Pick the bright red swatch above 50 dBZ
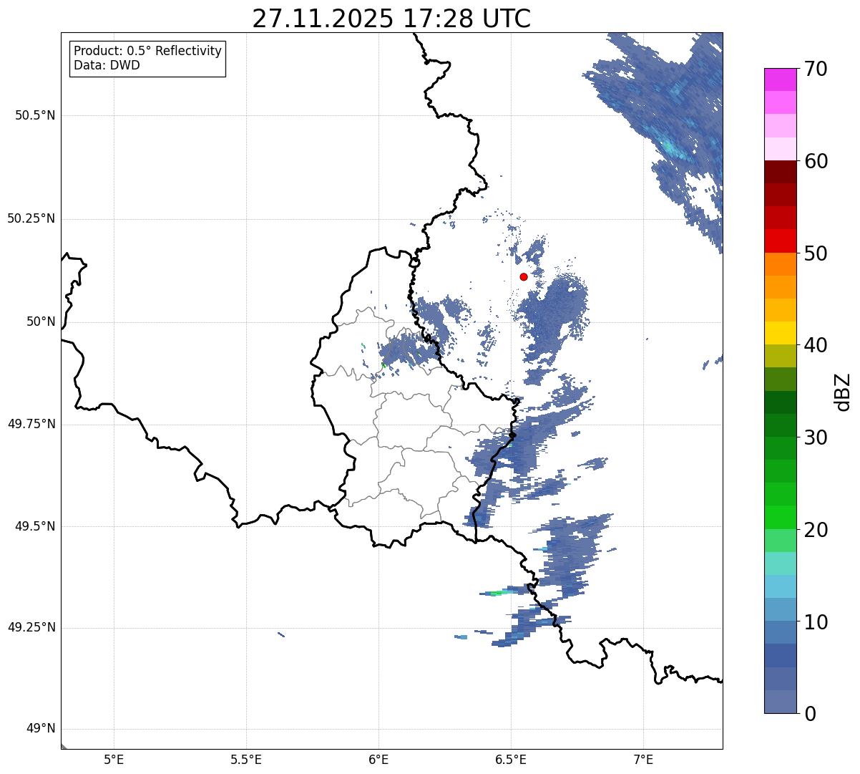 pyautogui.click(x=781, y=241)
